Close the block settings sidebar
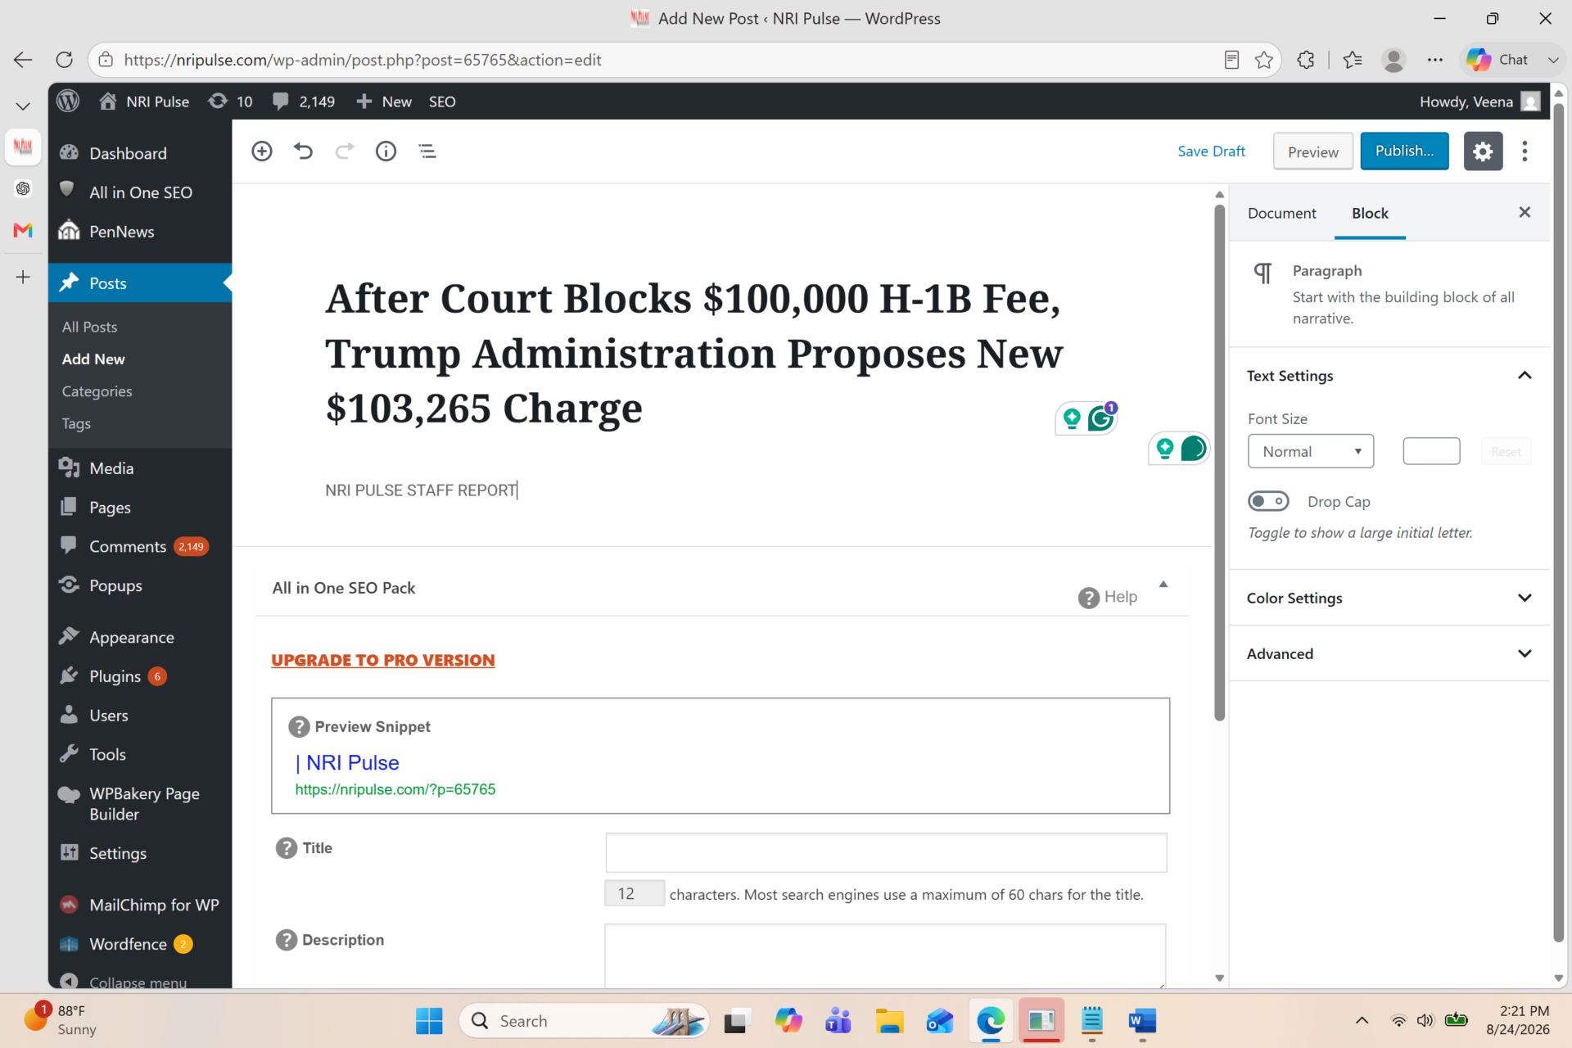 coord(1525,213)
